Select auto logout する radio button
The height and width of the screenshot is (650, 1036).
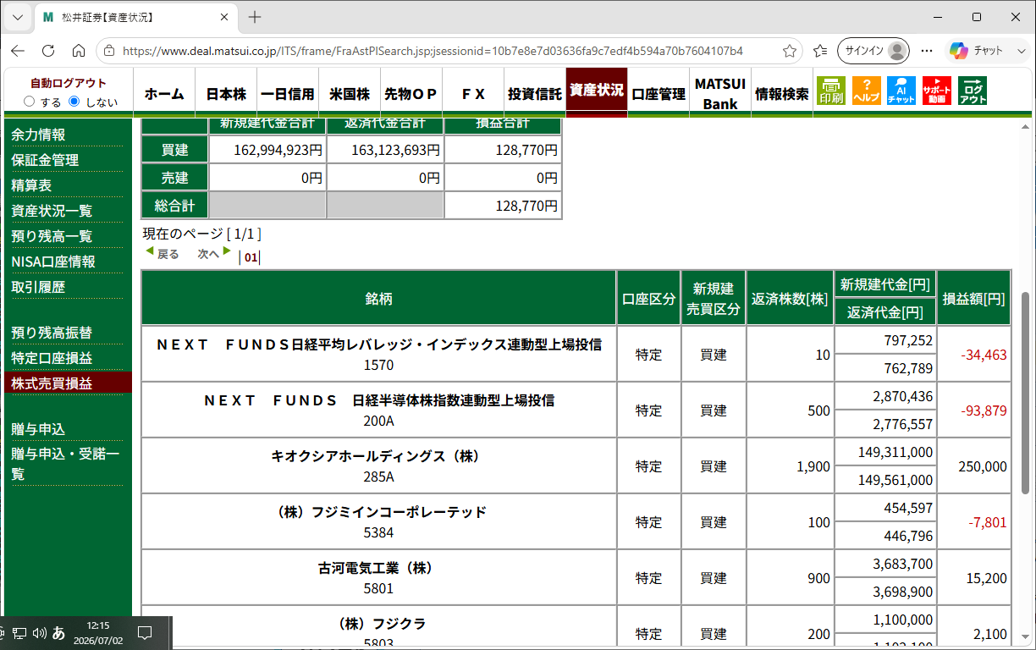click(30, 102)
